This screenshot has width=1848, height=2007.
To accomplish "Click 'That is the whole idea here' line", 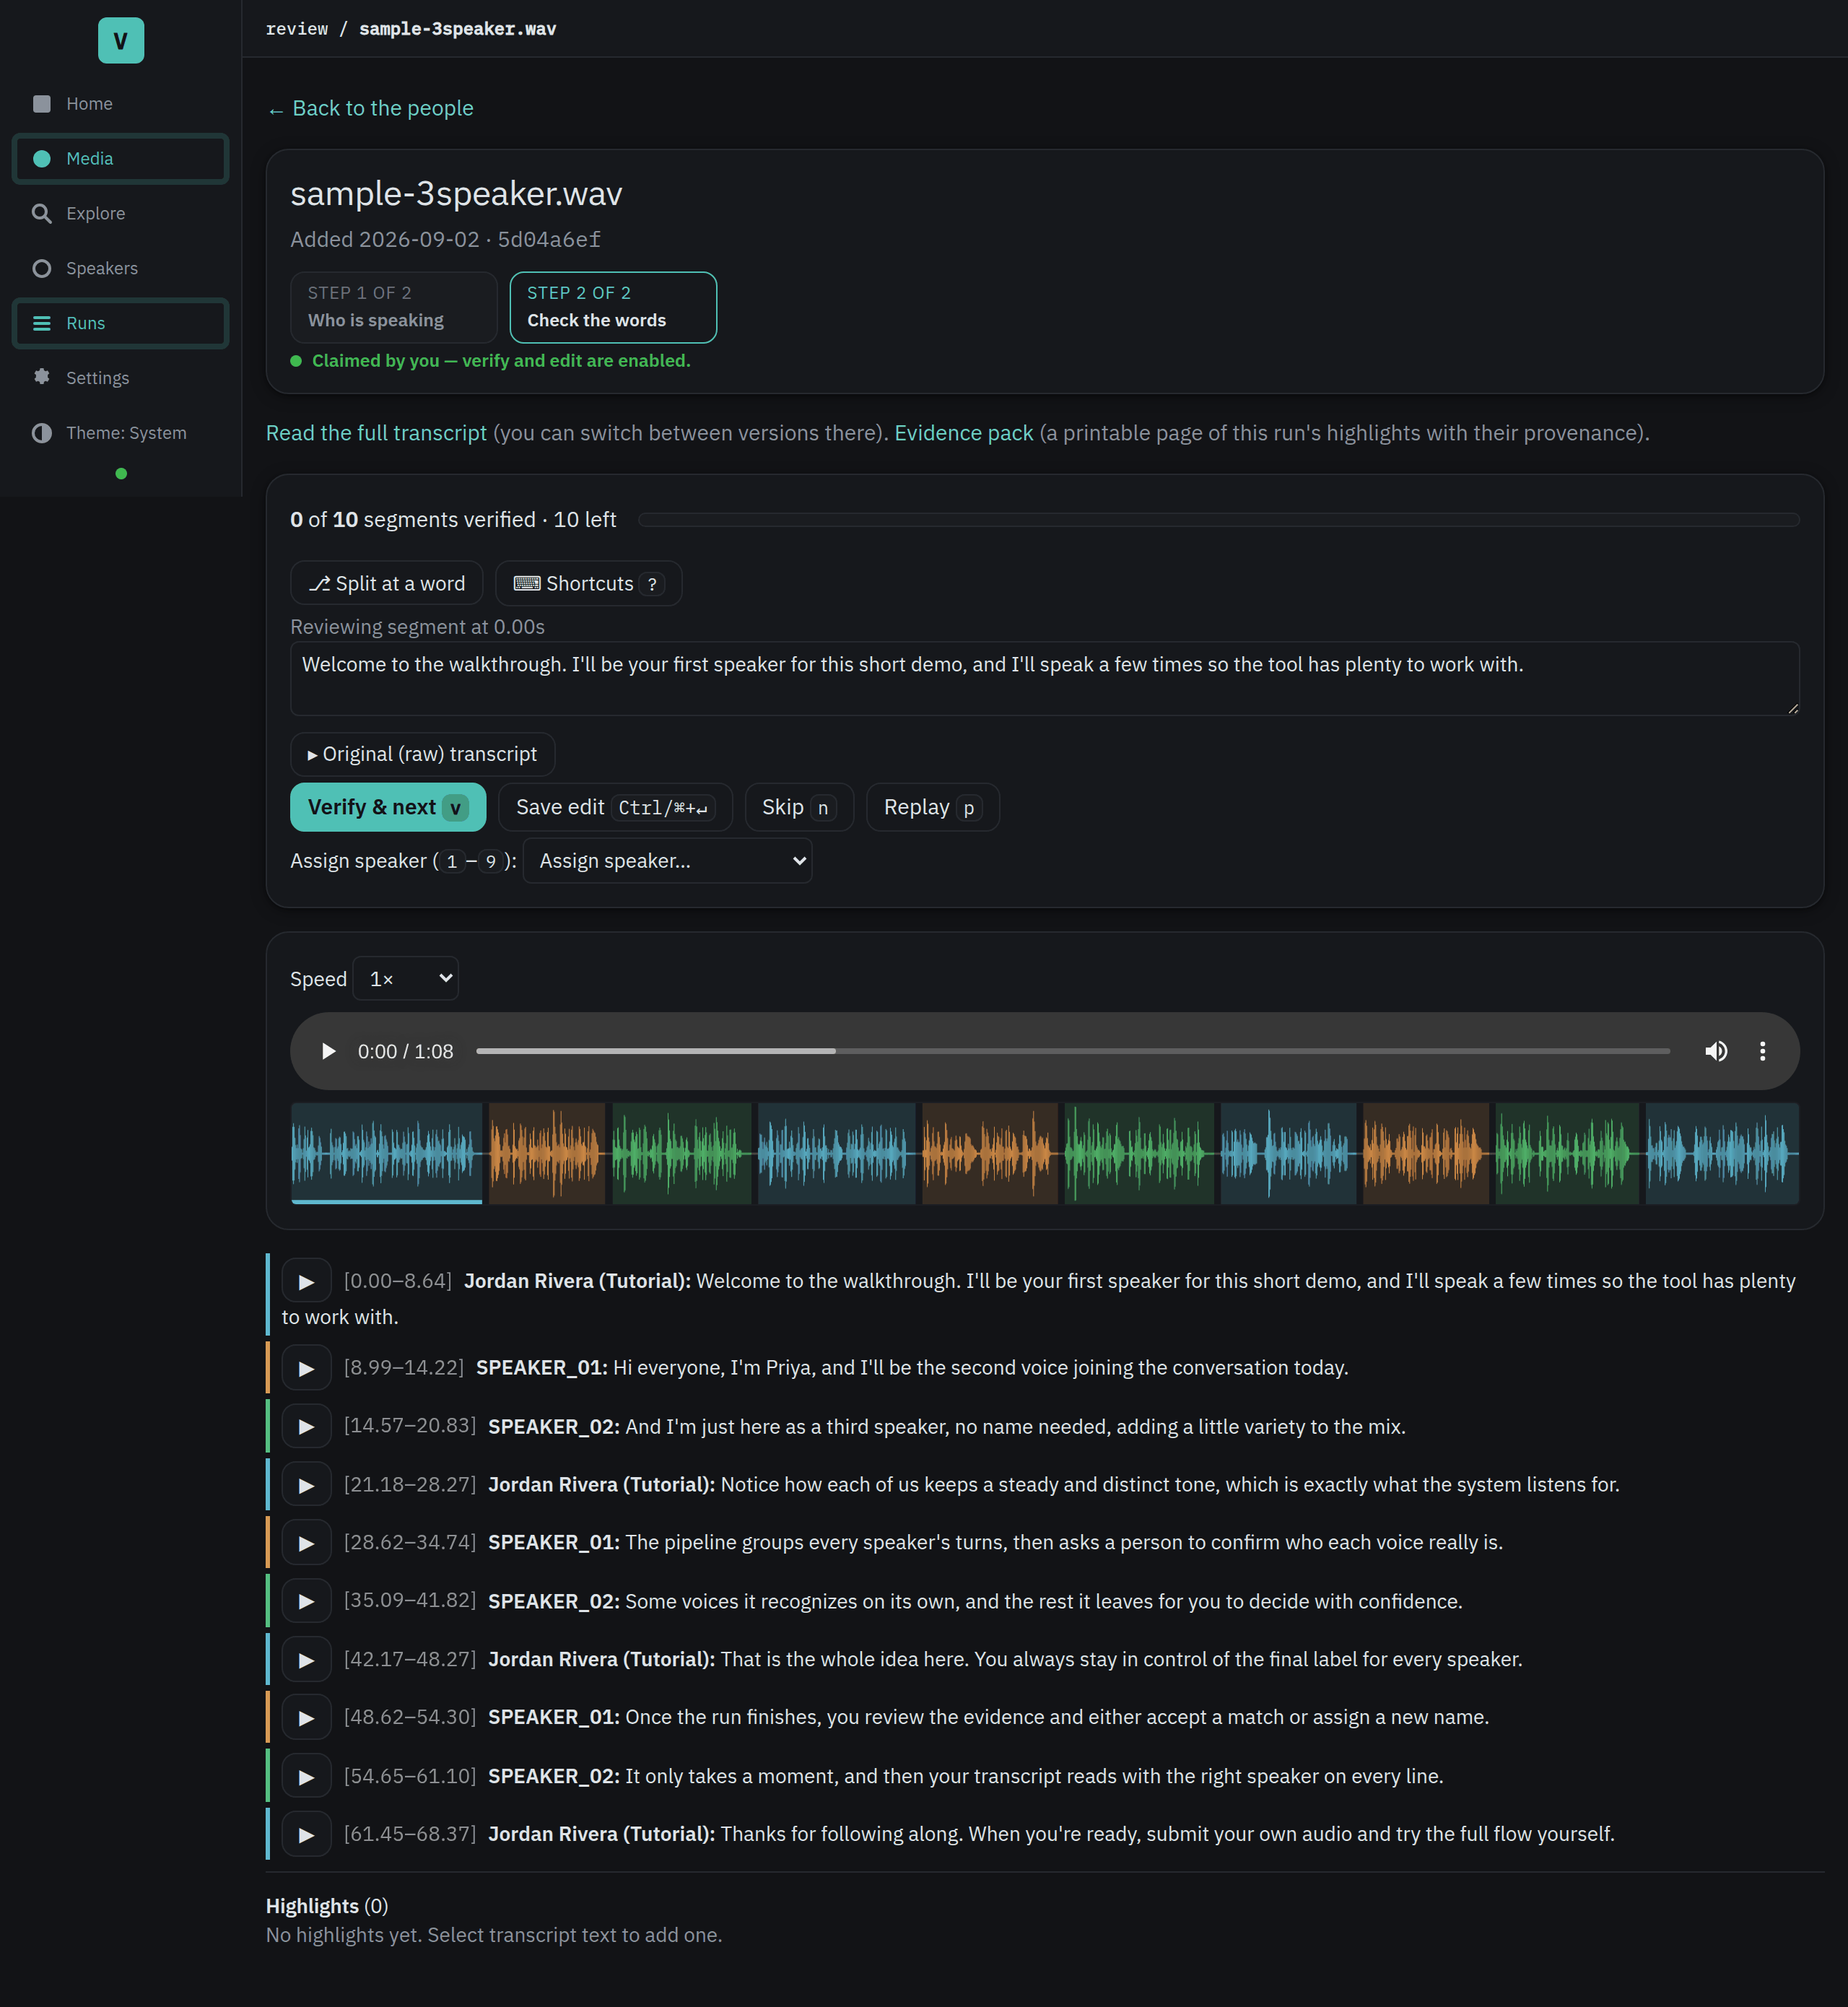I will pos(1121,1660).
